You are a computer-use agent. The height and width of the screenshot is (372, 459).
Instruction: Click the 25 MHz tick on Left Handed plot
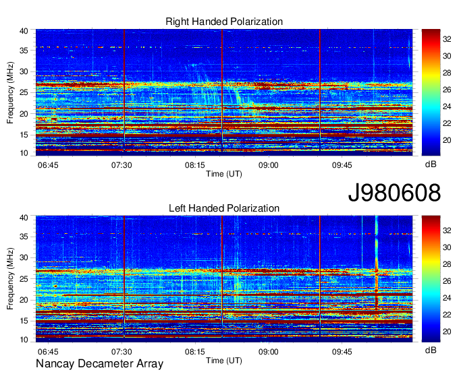point(24,279)
